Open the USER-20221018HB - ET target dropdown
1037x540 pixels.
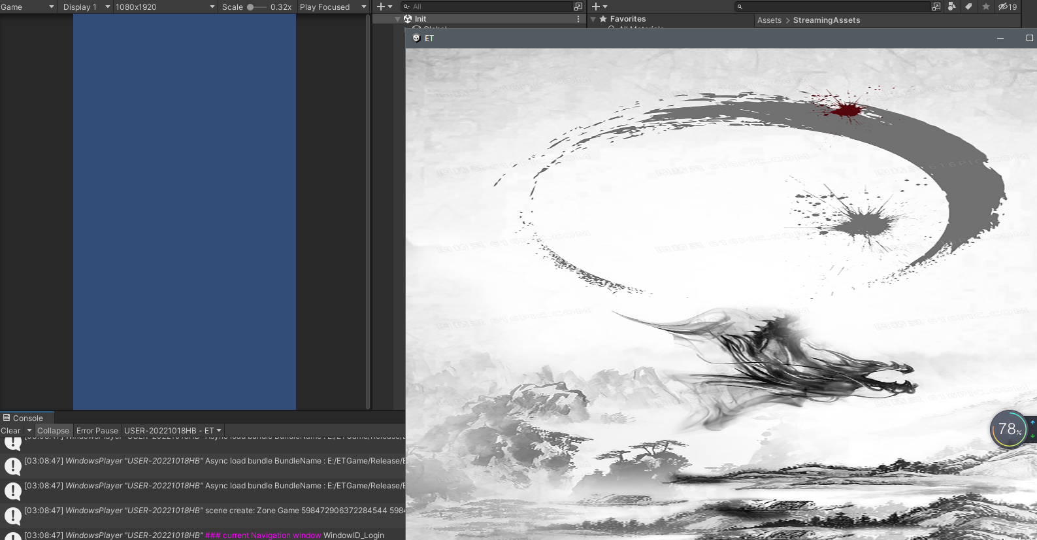(x=173, y=431)
